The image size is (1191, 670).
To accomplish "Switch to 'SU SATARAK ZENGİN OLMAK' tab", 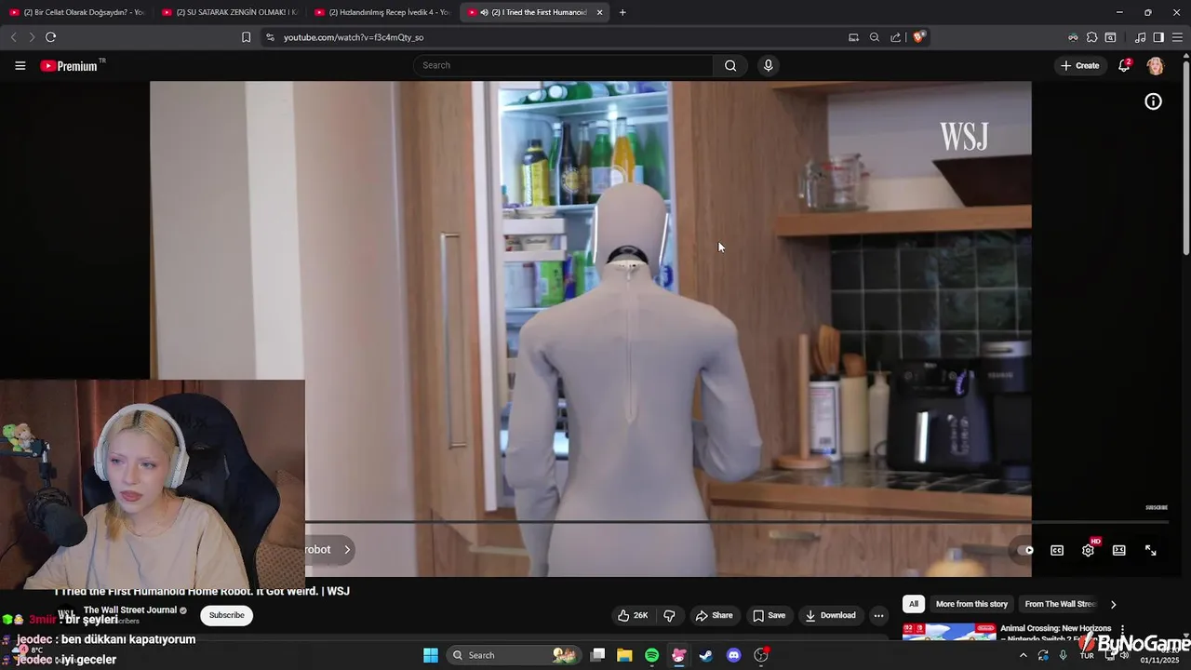I will 230,12.
